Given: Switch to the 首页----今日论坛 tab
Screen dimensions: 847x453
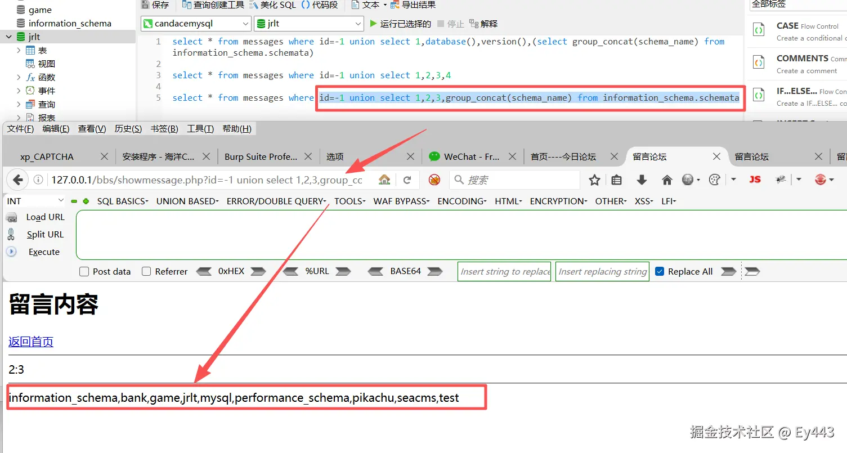Looking at the screenshot, I should (563, 156).
